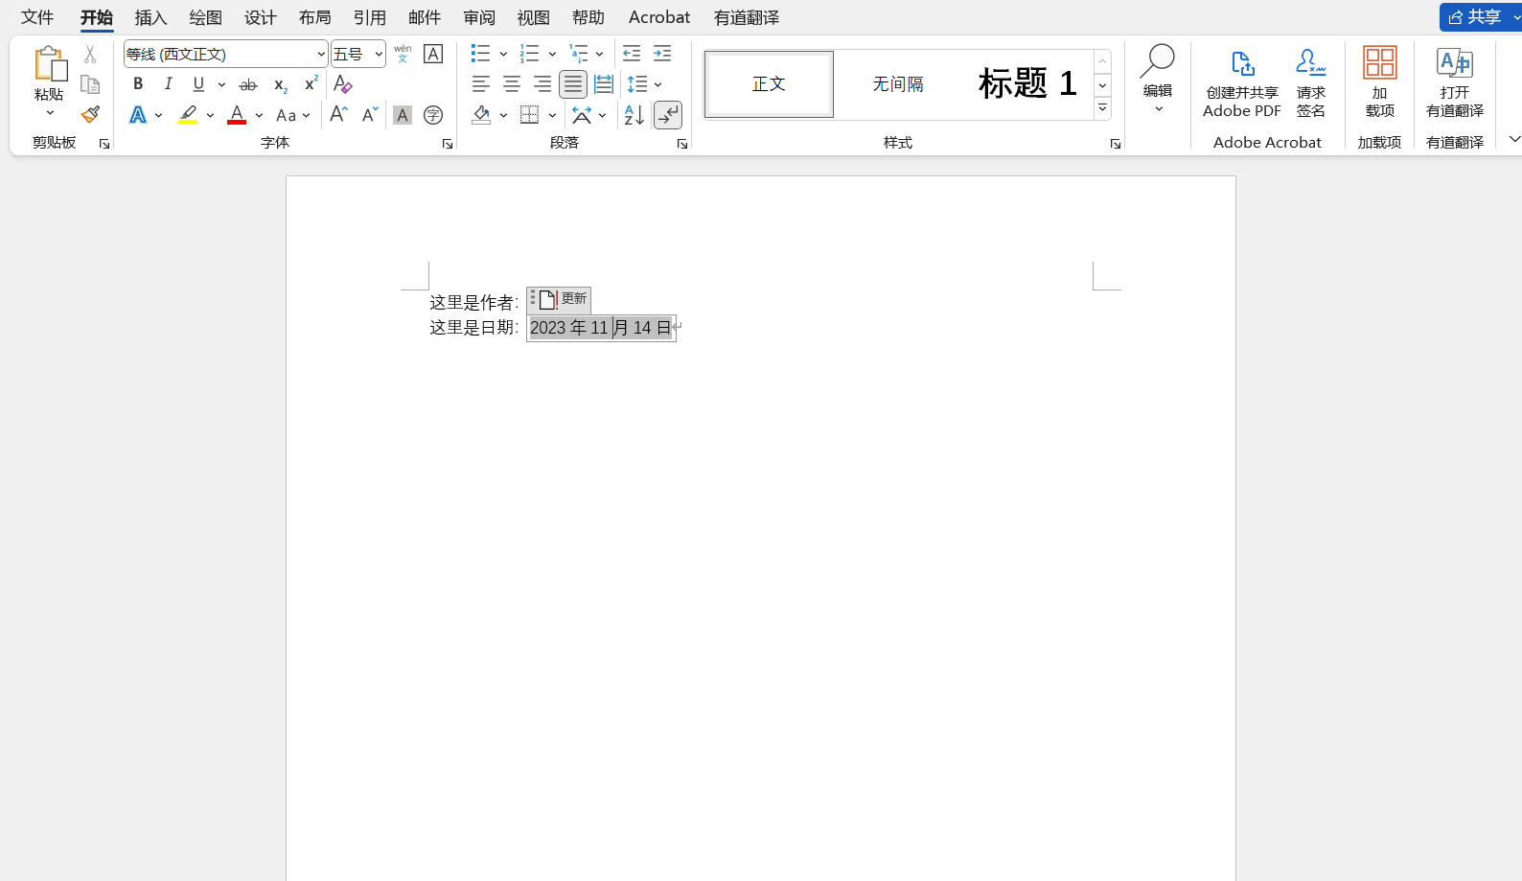Toggle Bold formatting
The width and height of the screenshot is (1522, 881).
coord(138,84)
